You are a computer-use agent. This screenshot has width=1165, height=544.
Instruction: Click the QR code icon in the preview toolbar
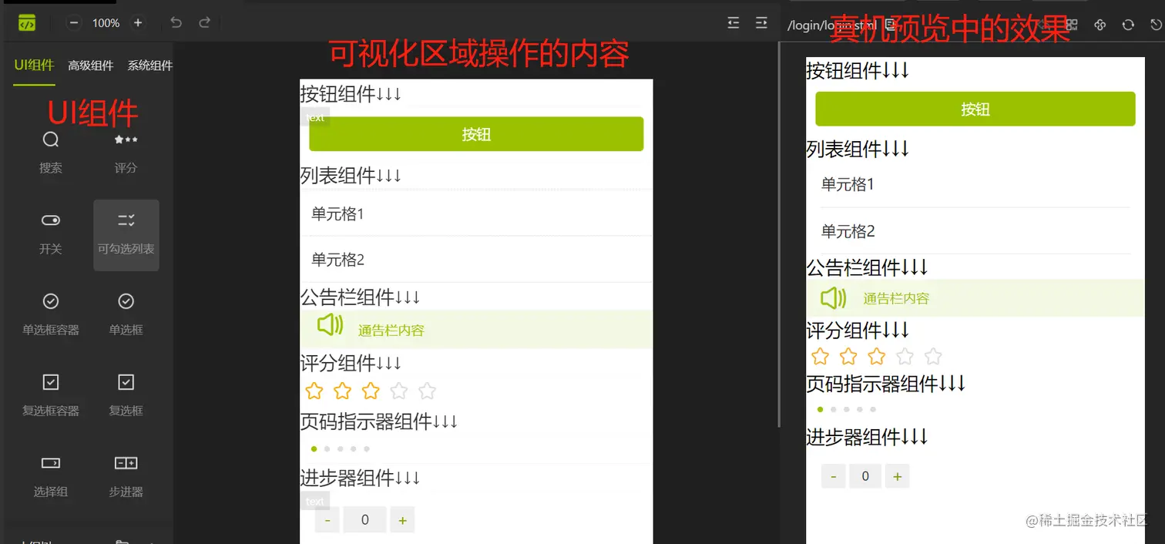click(x=1073, y=25)
